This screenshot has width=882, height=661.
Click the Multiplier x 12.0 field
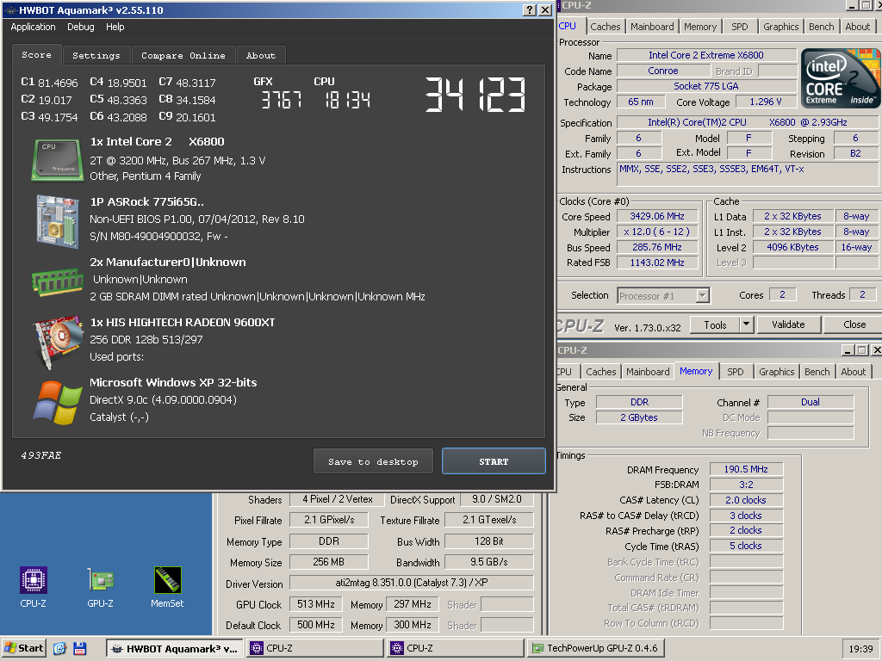coord(657,232)
